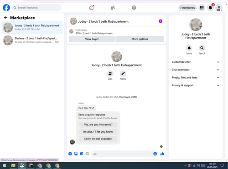Click the taskbar clock showing date

212,165
